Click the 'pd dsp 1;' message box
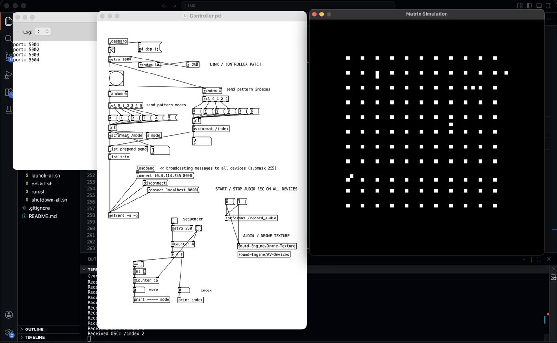Image resolution: width=557 pixels, height=343 pixels. tap(150, 46)
